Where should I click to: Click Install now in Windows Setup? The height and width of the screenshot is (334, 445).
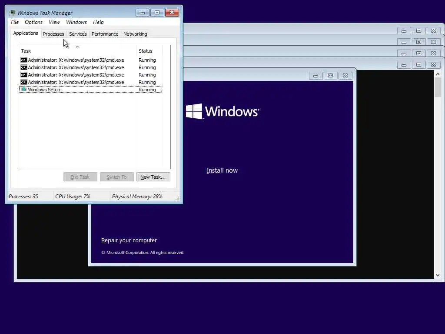coord(222,170)
